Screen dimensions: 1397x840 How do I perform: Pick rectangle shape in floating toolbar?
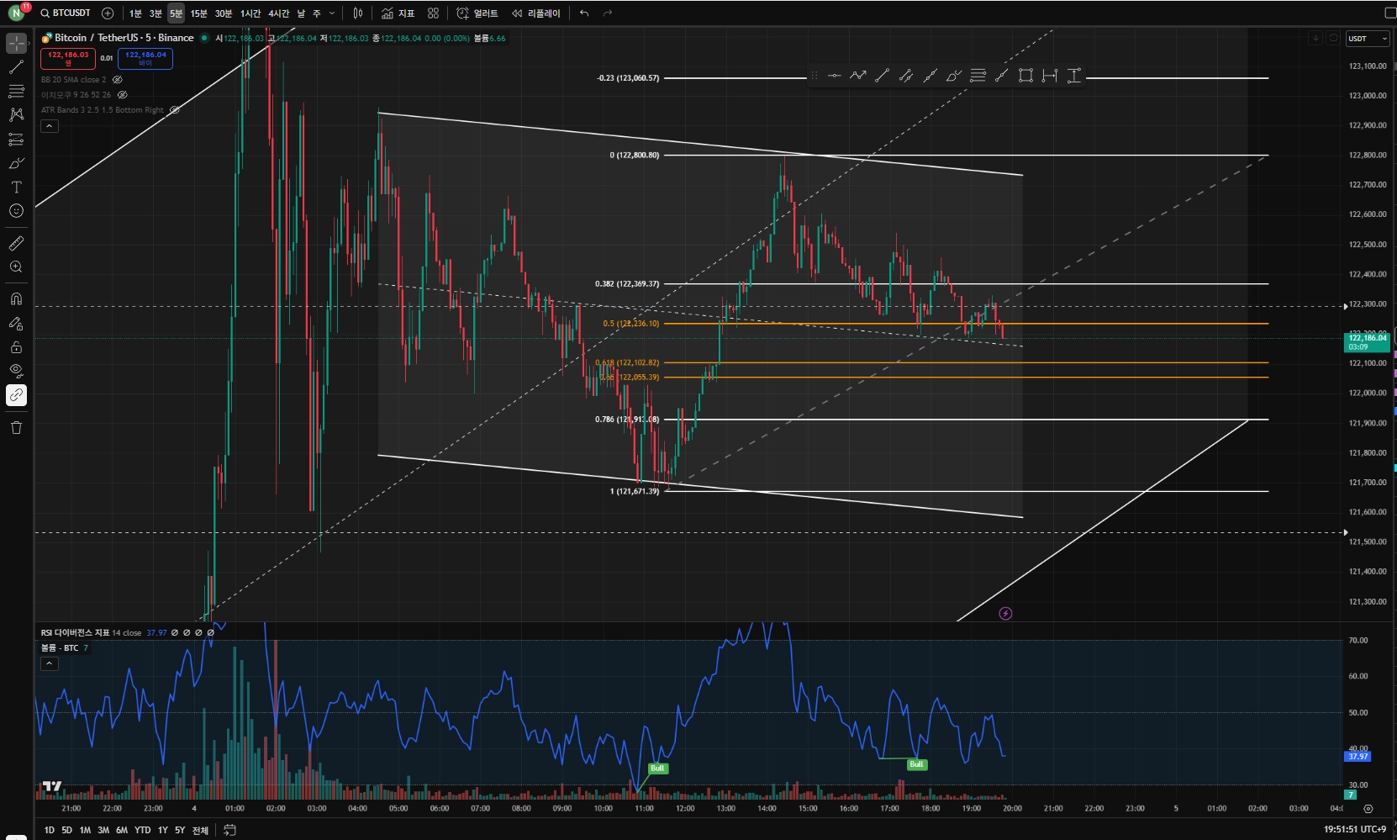[x=1025, y=76]
